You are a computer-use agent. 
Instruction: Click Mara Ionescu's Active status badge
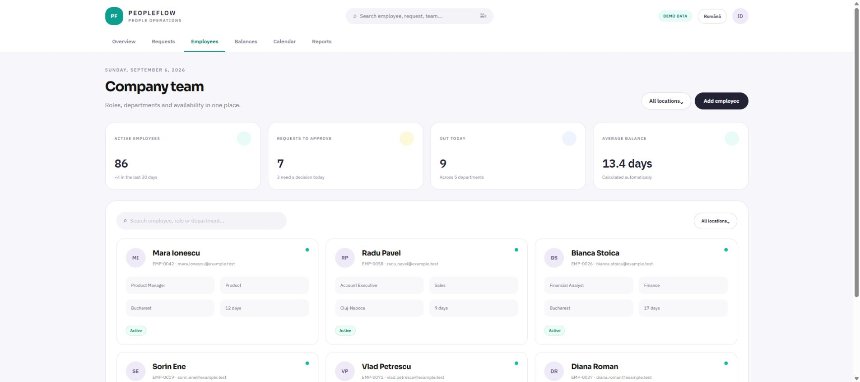click(136, 331)
